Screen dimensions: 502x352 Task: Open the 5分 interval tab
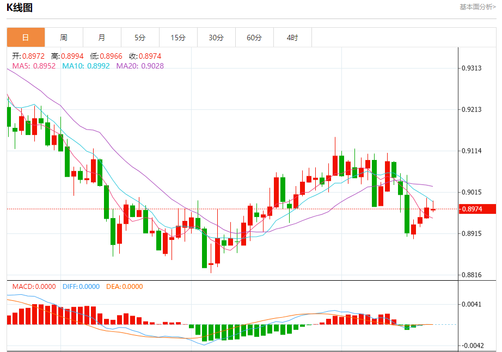pyautogui.click(x=140, y=38)
